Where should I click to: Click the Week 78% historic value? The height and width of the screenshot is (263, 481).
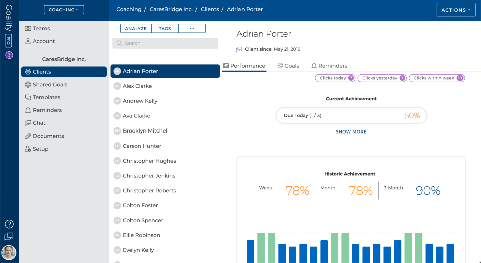coord(297,191)
